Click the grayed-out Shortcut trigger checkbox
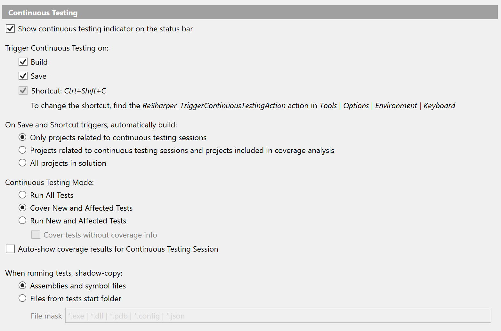The image size is (501, 331). [23, 91]
